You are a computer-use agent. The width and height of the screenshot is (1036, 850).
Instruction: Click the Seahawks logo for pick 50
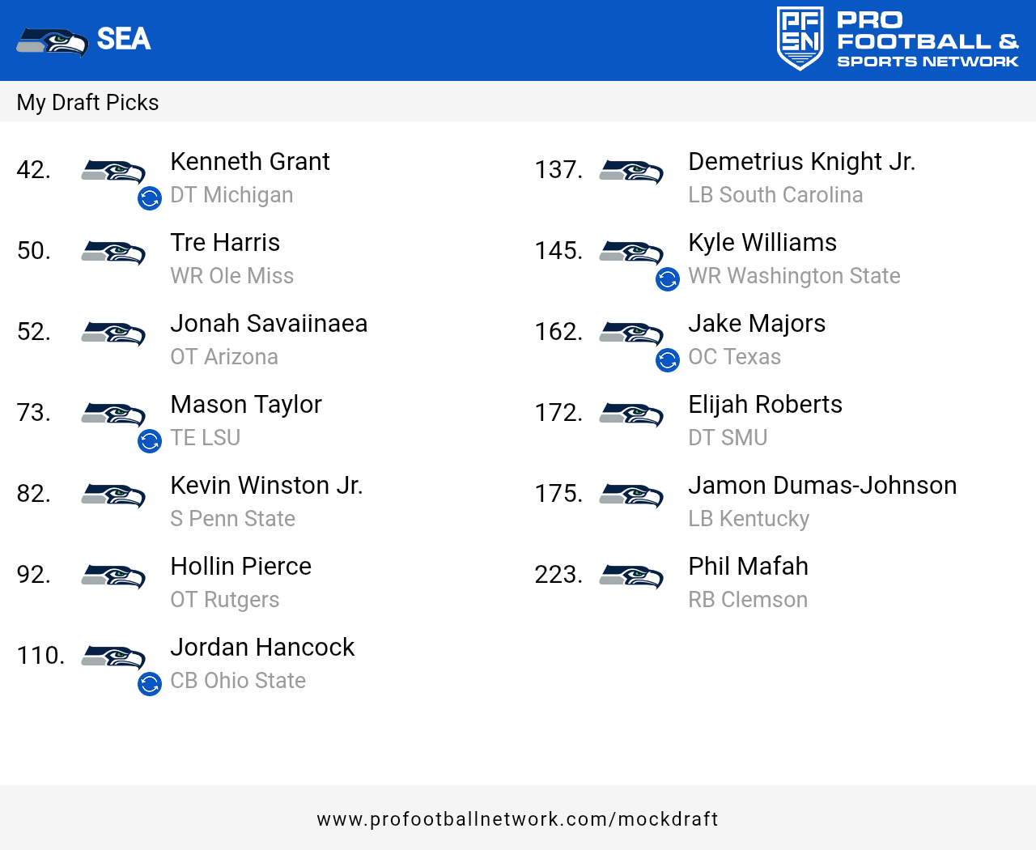point(113,253)
